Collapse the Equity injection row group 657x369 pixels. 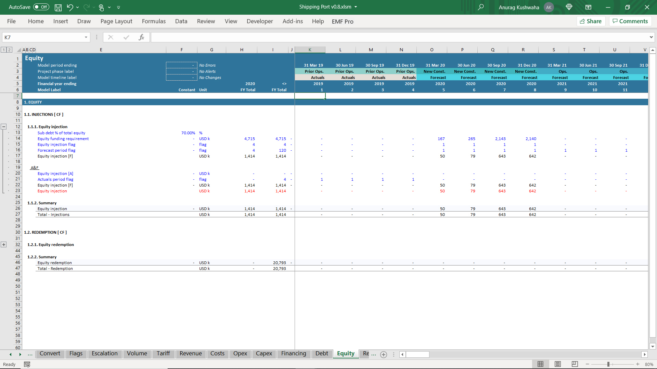[4, 126]
